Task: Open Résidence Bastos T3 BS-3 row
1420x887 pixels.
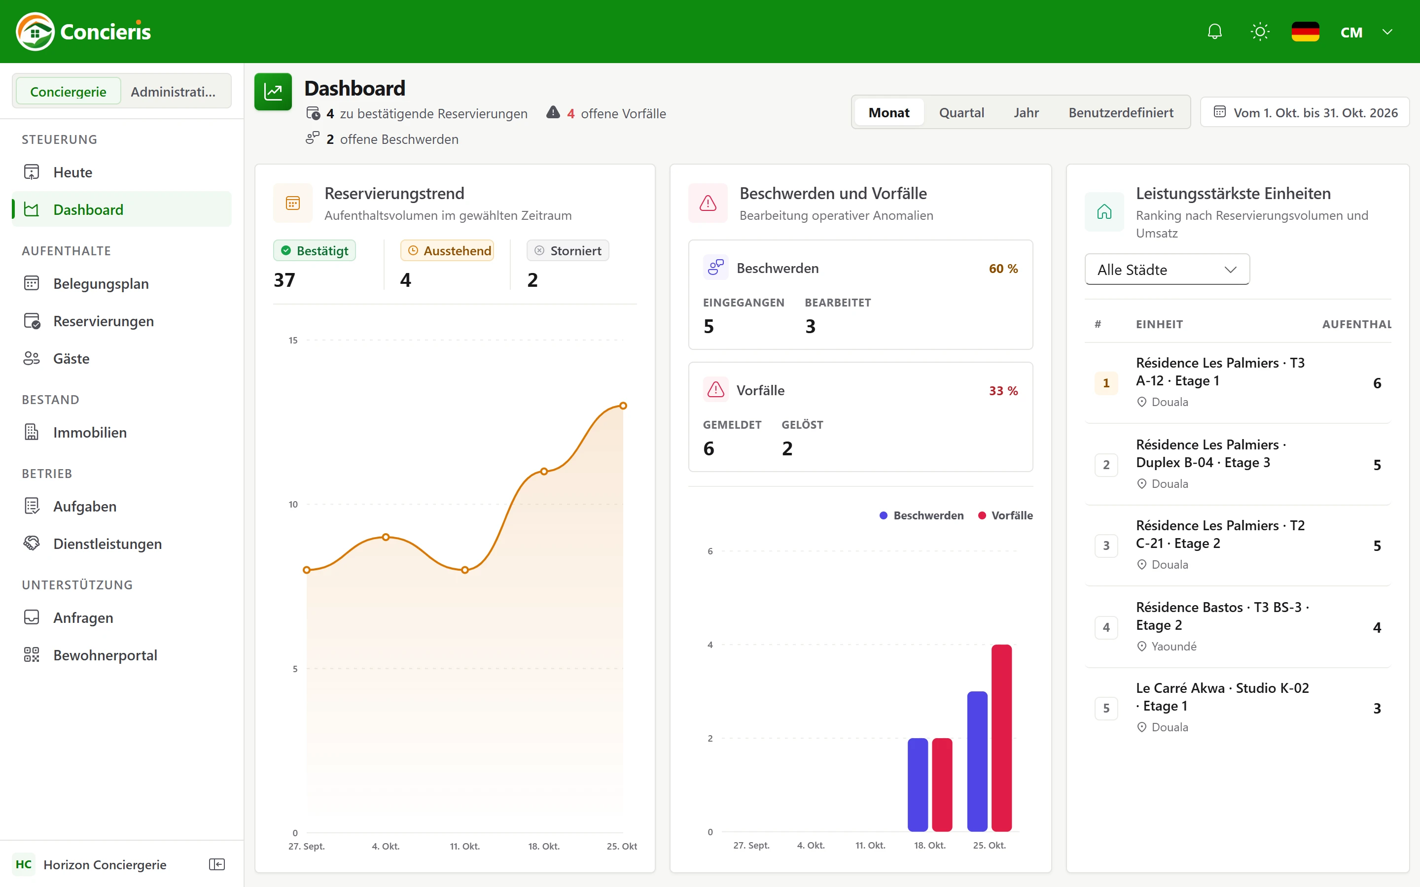Action: tap(1238, 626)
